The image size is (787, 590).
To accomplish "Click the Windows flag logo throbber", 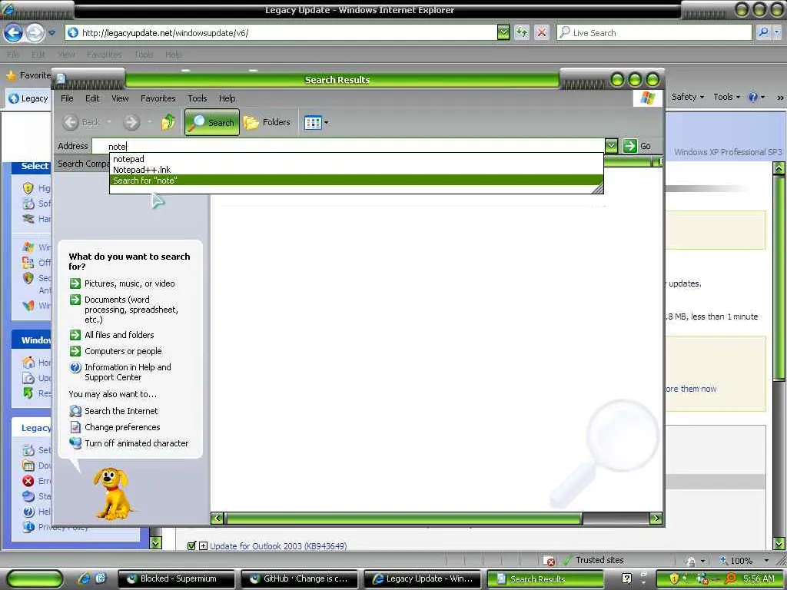I will [x=648, y=98].
